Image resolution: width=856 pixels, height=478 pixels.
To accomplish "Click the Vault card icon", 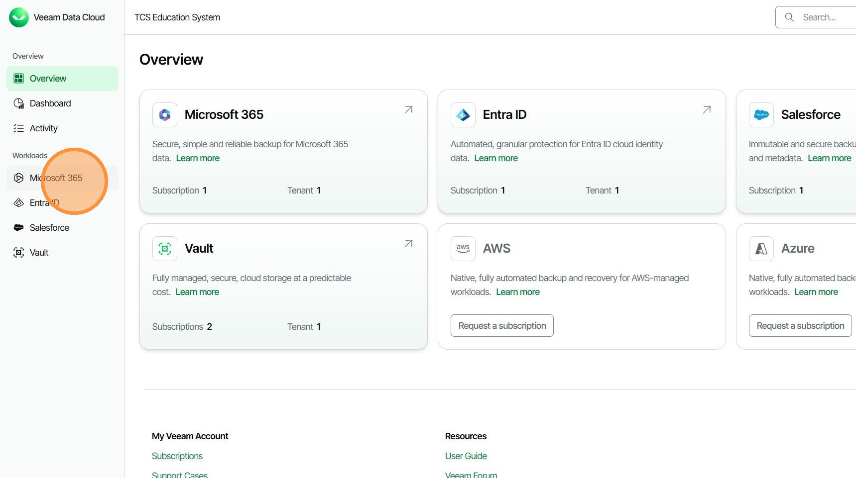I will point(165,249).
